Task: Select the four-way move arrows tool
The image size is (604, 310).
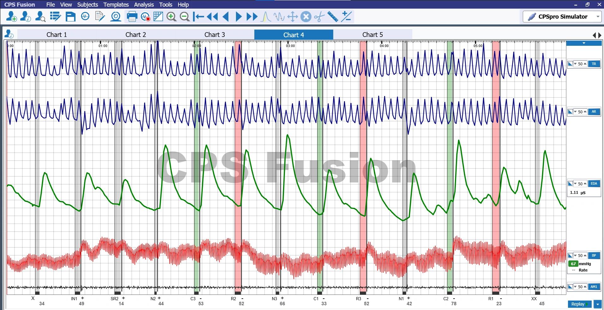Action: pyautogui.click(x=293, y=17)
